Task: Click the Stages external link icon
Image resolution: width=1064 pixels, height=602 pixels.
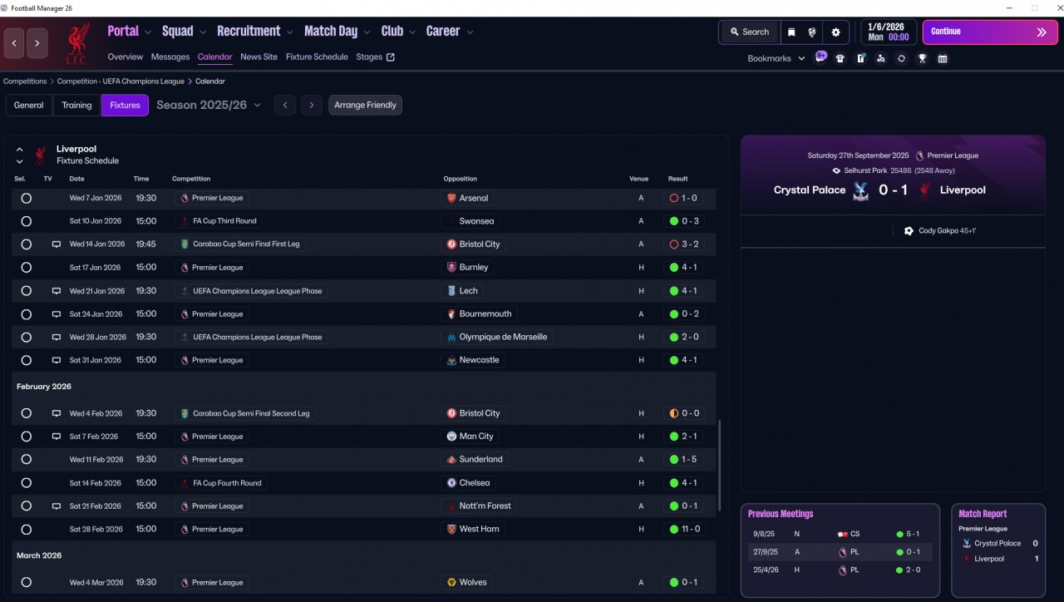Action: click(391, 57)
